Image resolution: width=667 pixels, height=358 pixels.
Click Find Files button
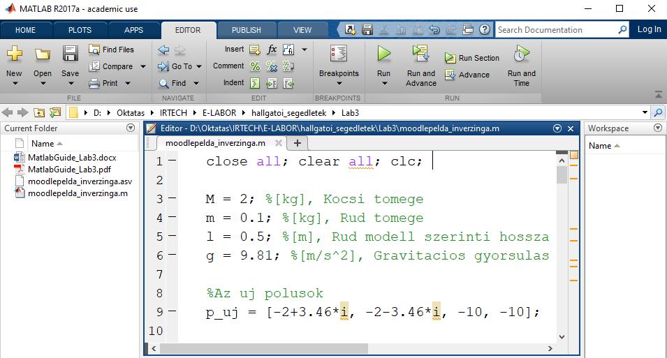click(x=111, y=50)
